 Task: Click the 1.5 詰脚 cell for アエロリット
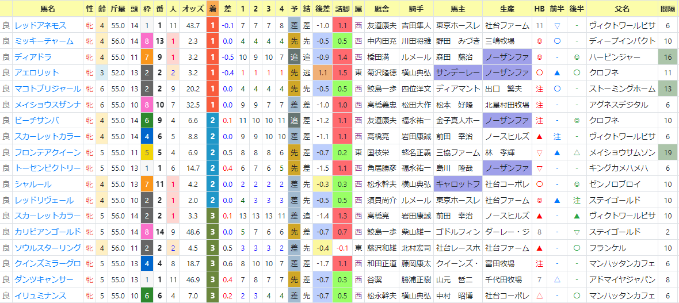click(342, 72)
